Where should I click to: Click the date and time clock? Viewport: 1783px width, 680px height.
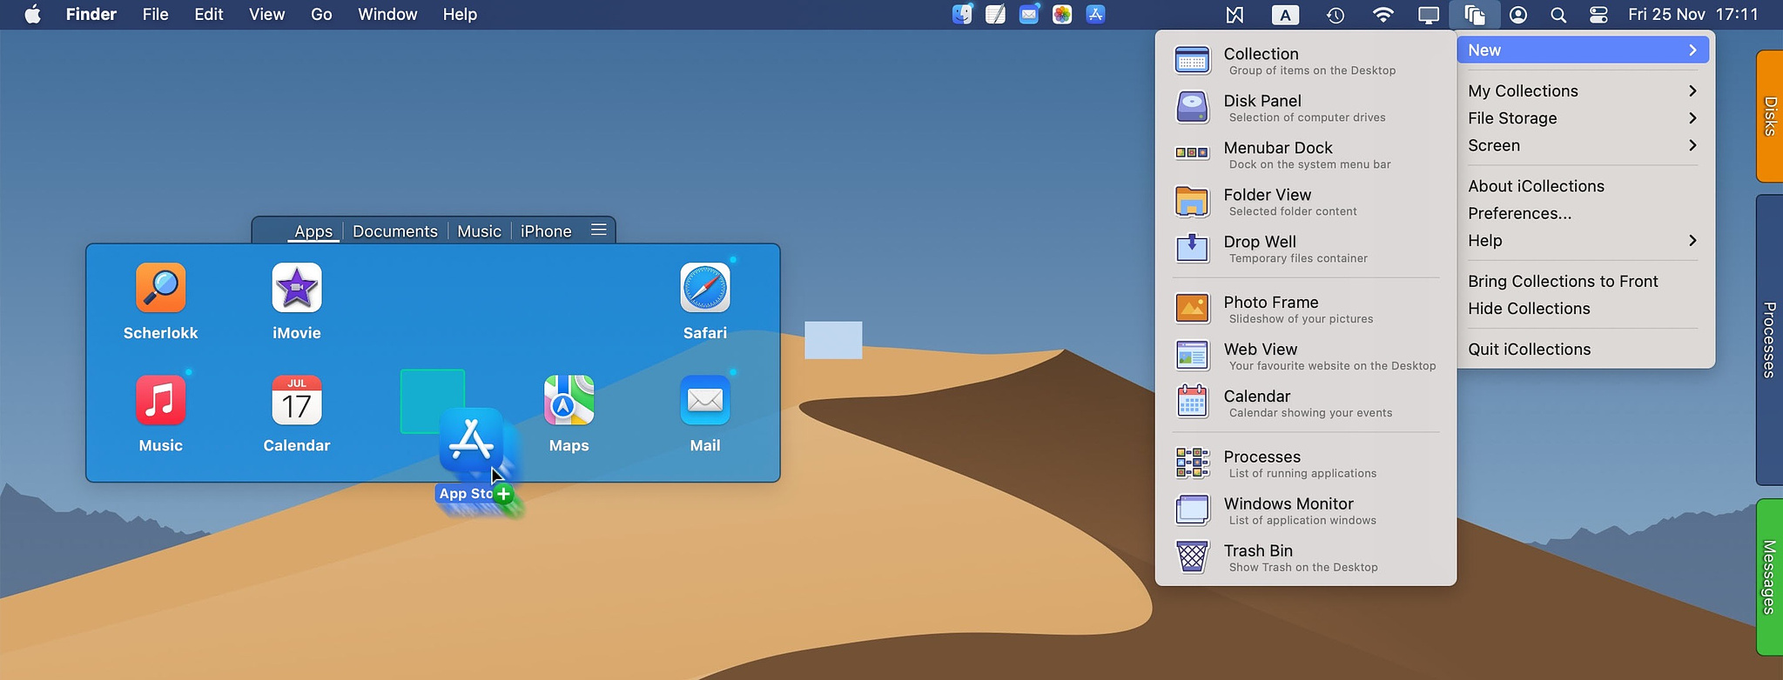(x=1693, y=14)
